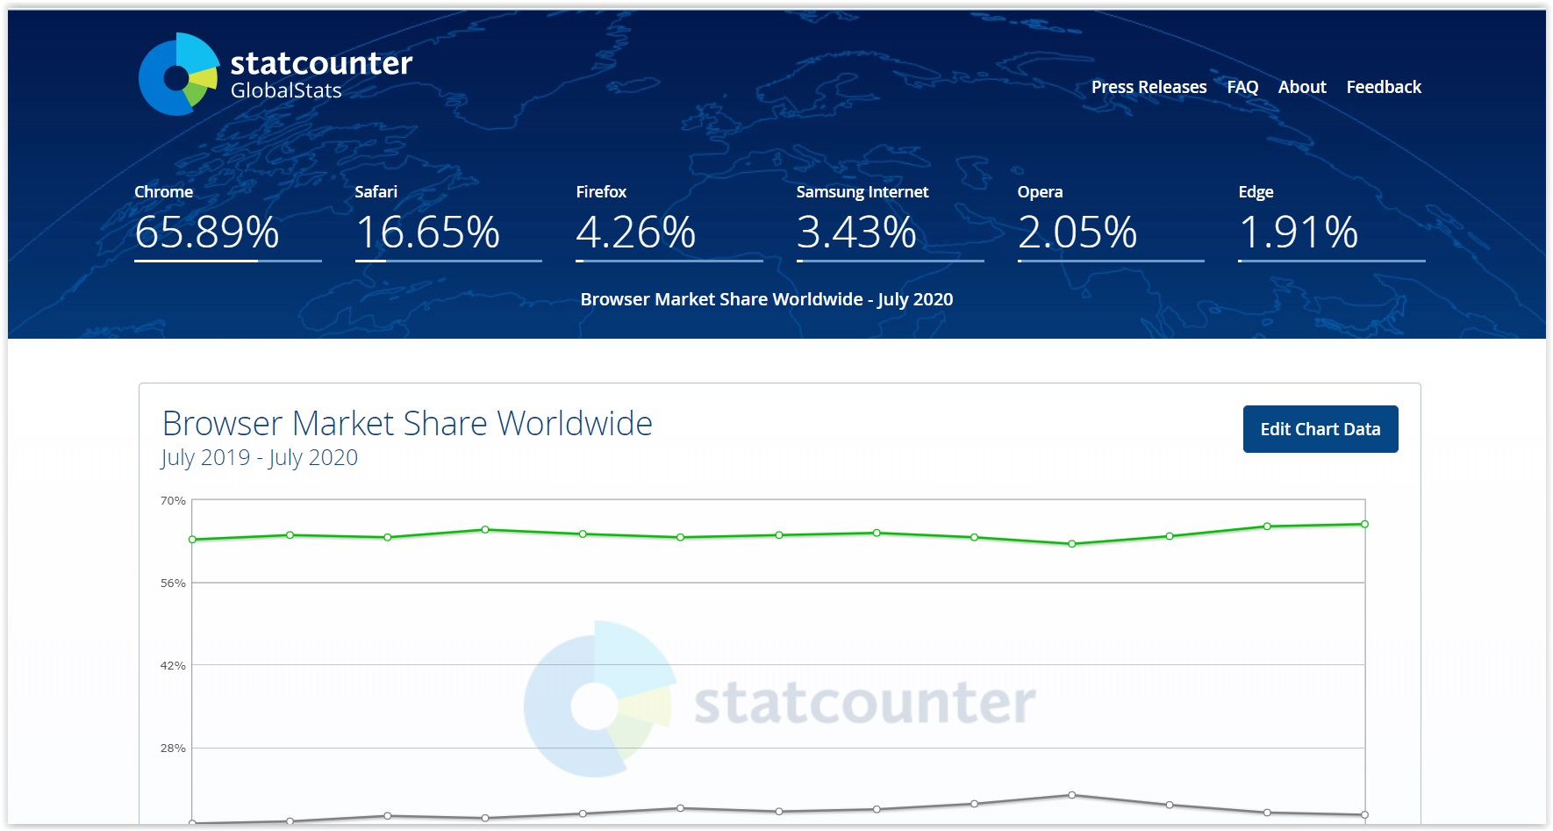
Task: Select the Edge 1.91% stat
Action: [1332, 221]
